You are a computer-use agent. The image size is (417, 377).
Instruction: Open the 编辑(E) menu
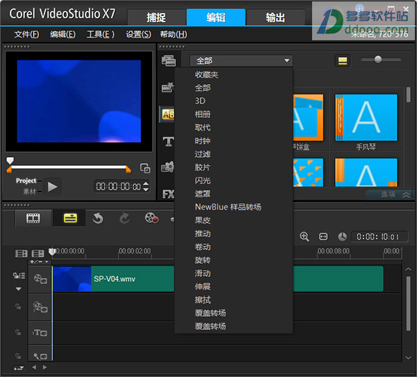63,34
